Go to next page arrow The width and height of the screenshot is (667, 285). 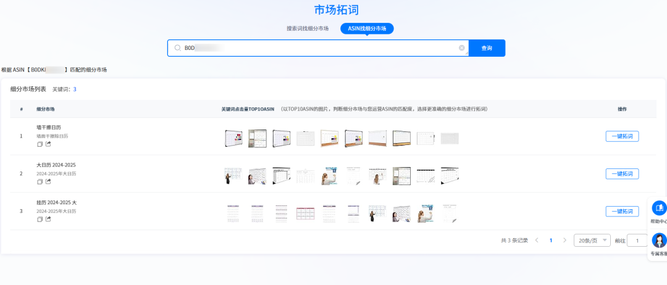tap(565, 240)
